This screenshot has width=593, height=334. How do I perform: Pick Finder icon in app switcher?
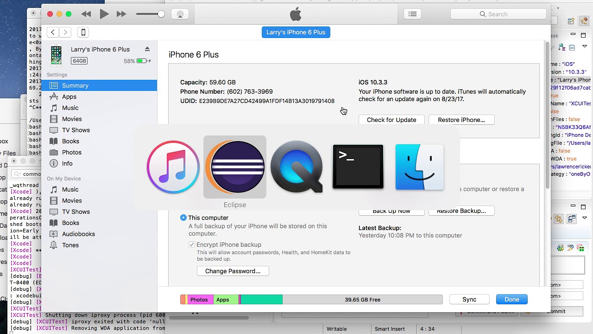click(420, 167)
